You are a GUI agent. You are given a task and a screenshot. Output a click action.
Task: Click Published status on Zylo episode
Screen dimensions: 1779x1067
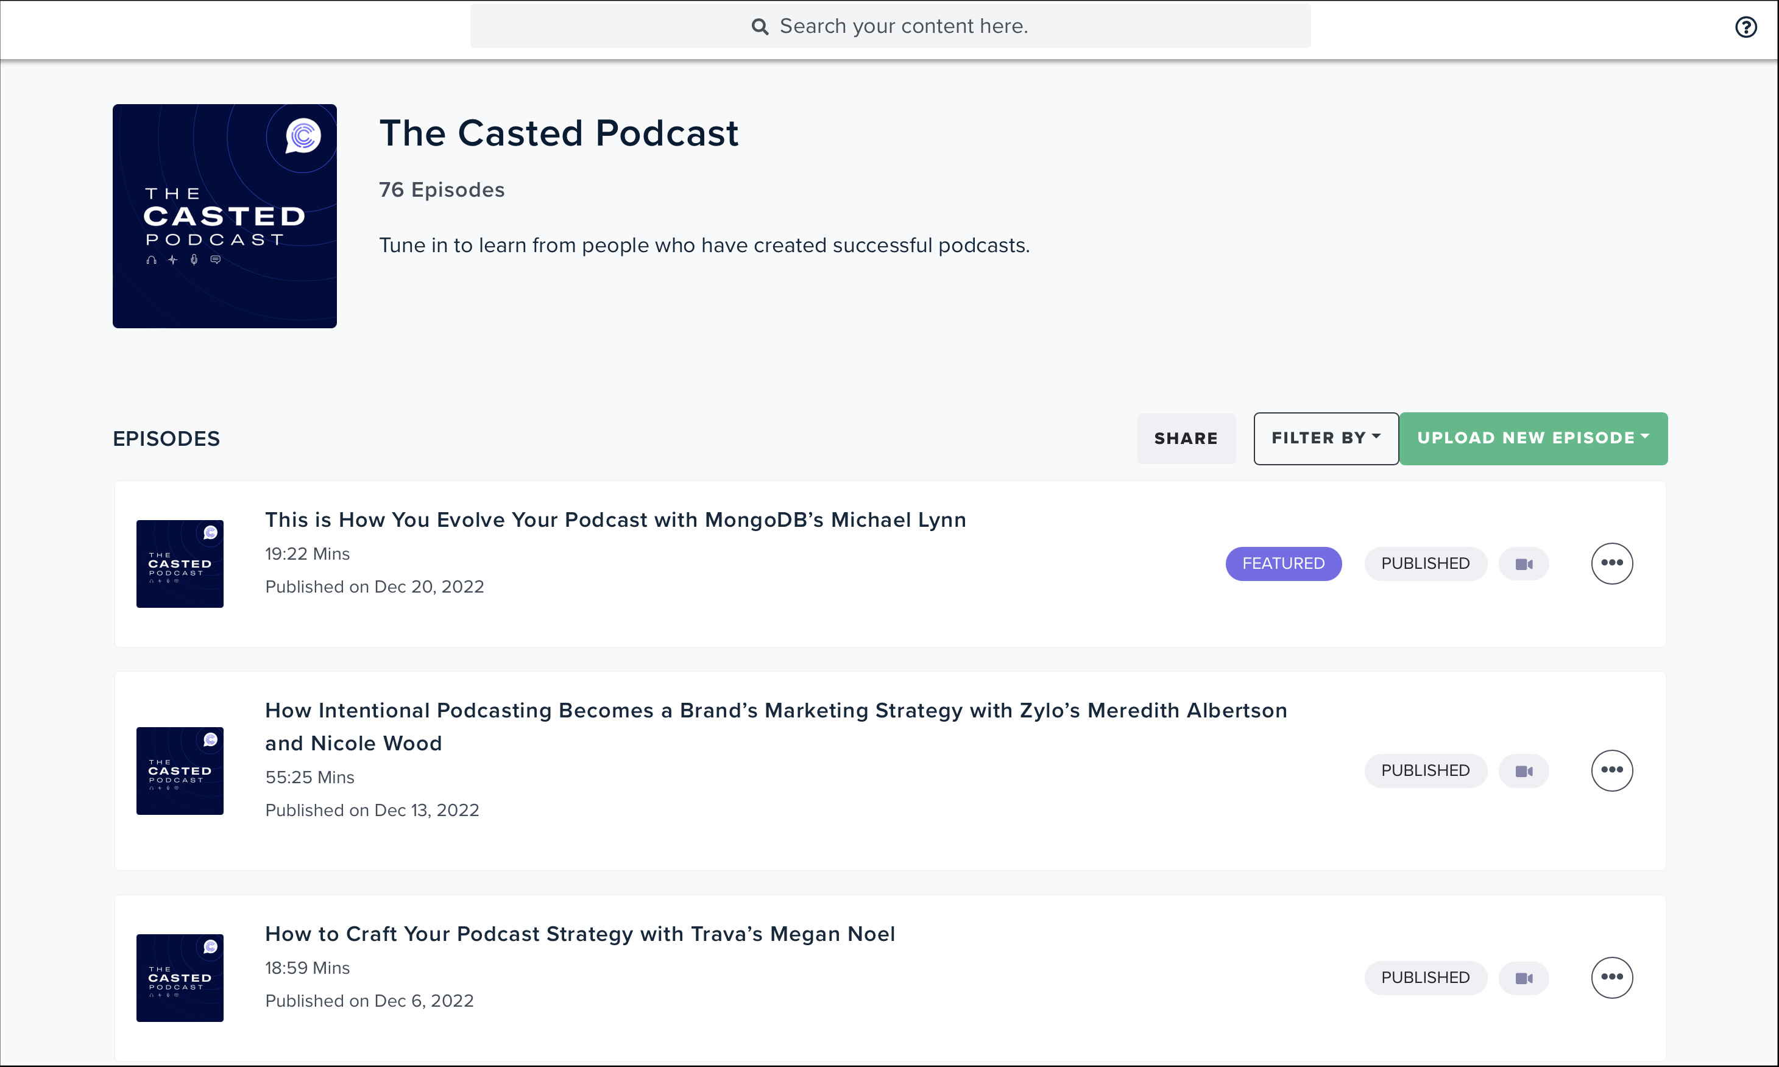pyautogui.click(x=1425, y=771)
